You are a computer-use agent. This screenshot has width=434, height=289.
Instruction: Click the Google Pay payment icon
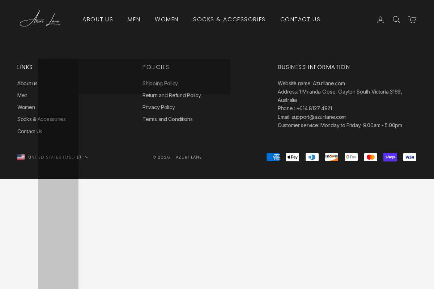pos(351,157)
